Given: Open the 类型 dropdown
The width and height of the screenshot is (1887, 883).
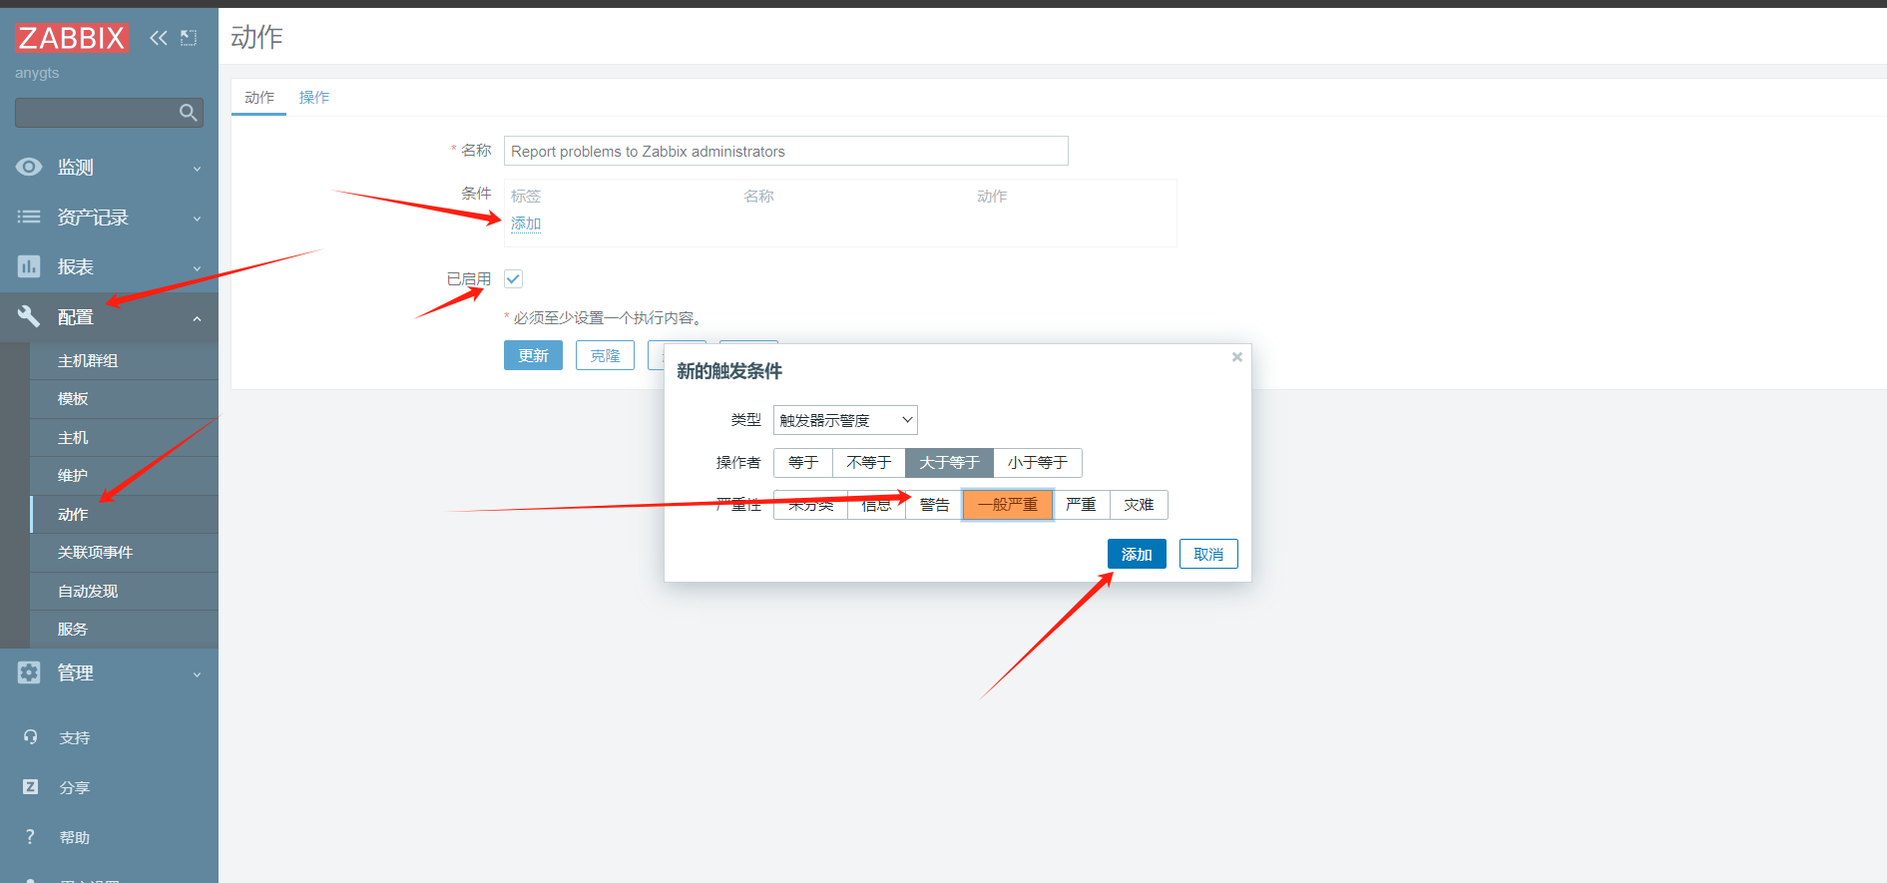Looking at the screenshot, I should point(844,420).
